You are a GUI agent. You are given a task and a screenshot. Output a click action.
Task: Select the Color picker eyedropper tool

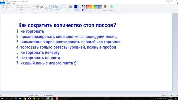pyautogui.click(x=35, y=9)
